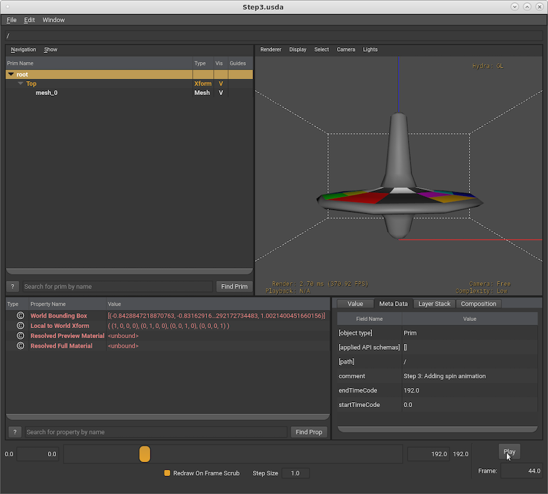Image resolution: width=548 pixels, height=494 pixels.
Task: Select the Composition tab
Action: (478, 304)
